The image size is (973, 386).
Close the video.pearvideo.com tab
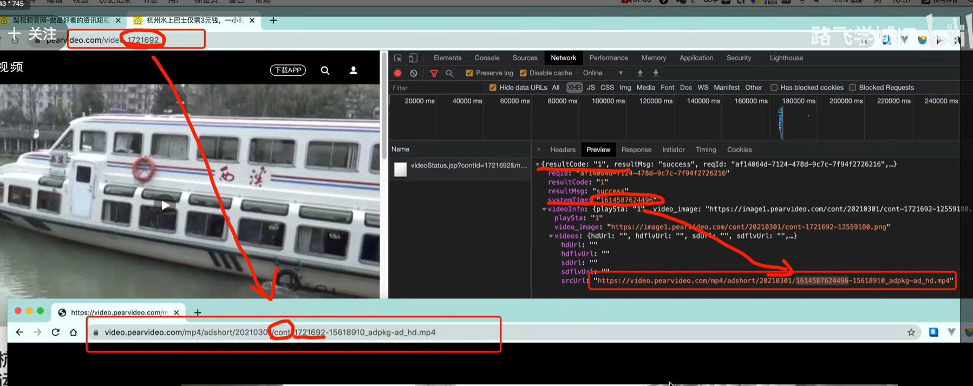177,312
